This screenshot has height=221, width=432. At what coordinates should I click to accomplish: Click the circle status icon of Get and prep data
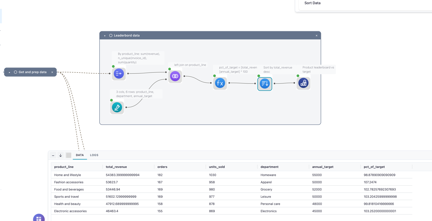click(15, 72)
